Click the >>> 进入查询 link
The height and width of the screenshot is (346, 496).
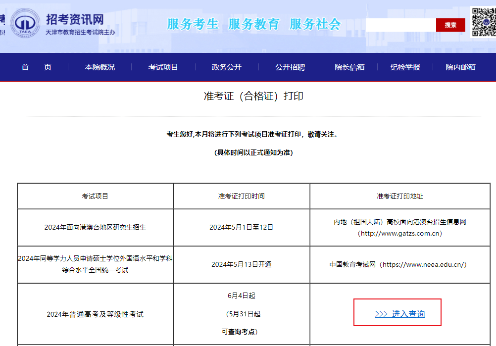point(399,314)
